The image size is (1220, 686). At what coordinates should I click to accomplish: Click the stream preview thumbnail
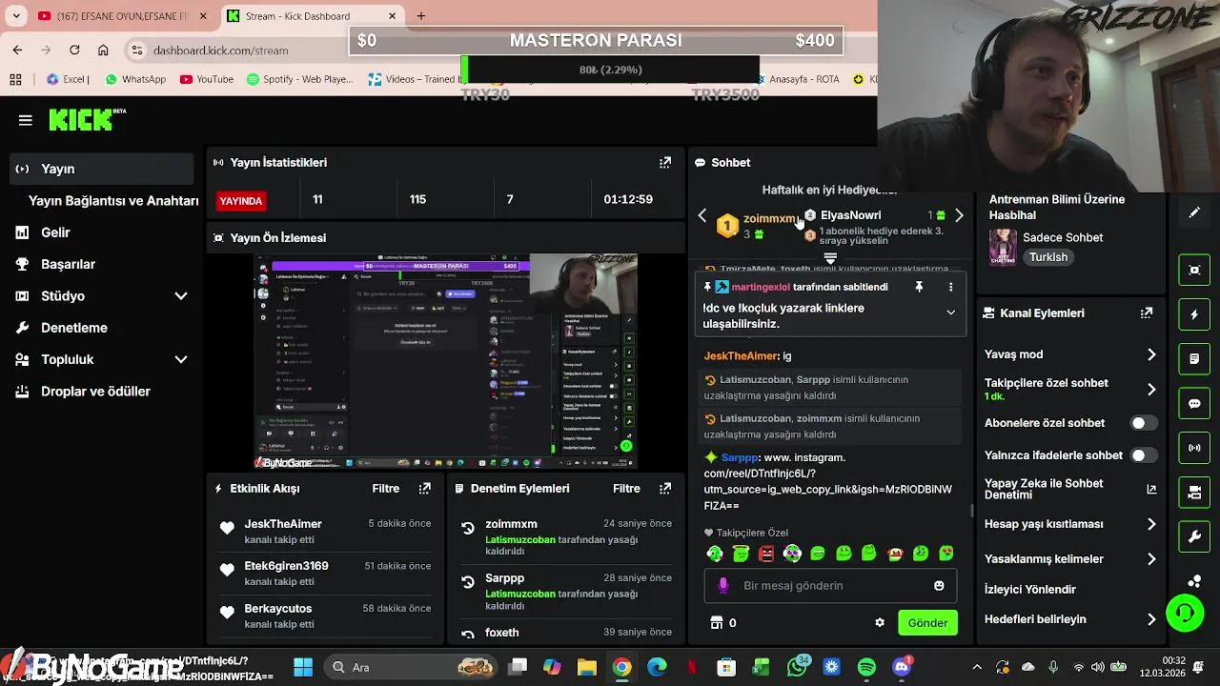tap(448, 361)
